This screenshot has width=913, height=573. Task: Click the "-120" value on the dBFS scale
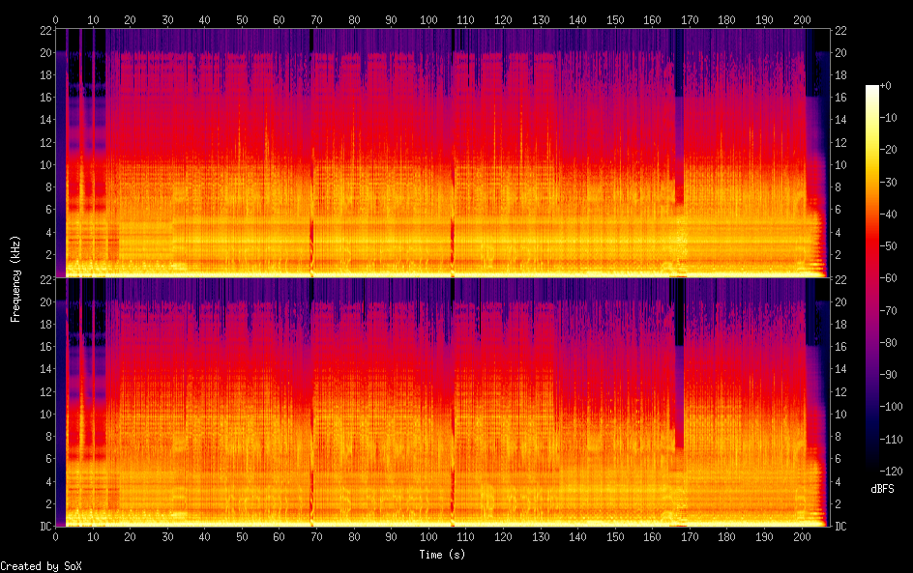point(891,472)
